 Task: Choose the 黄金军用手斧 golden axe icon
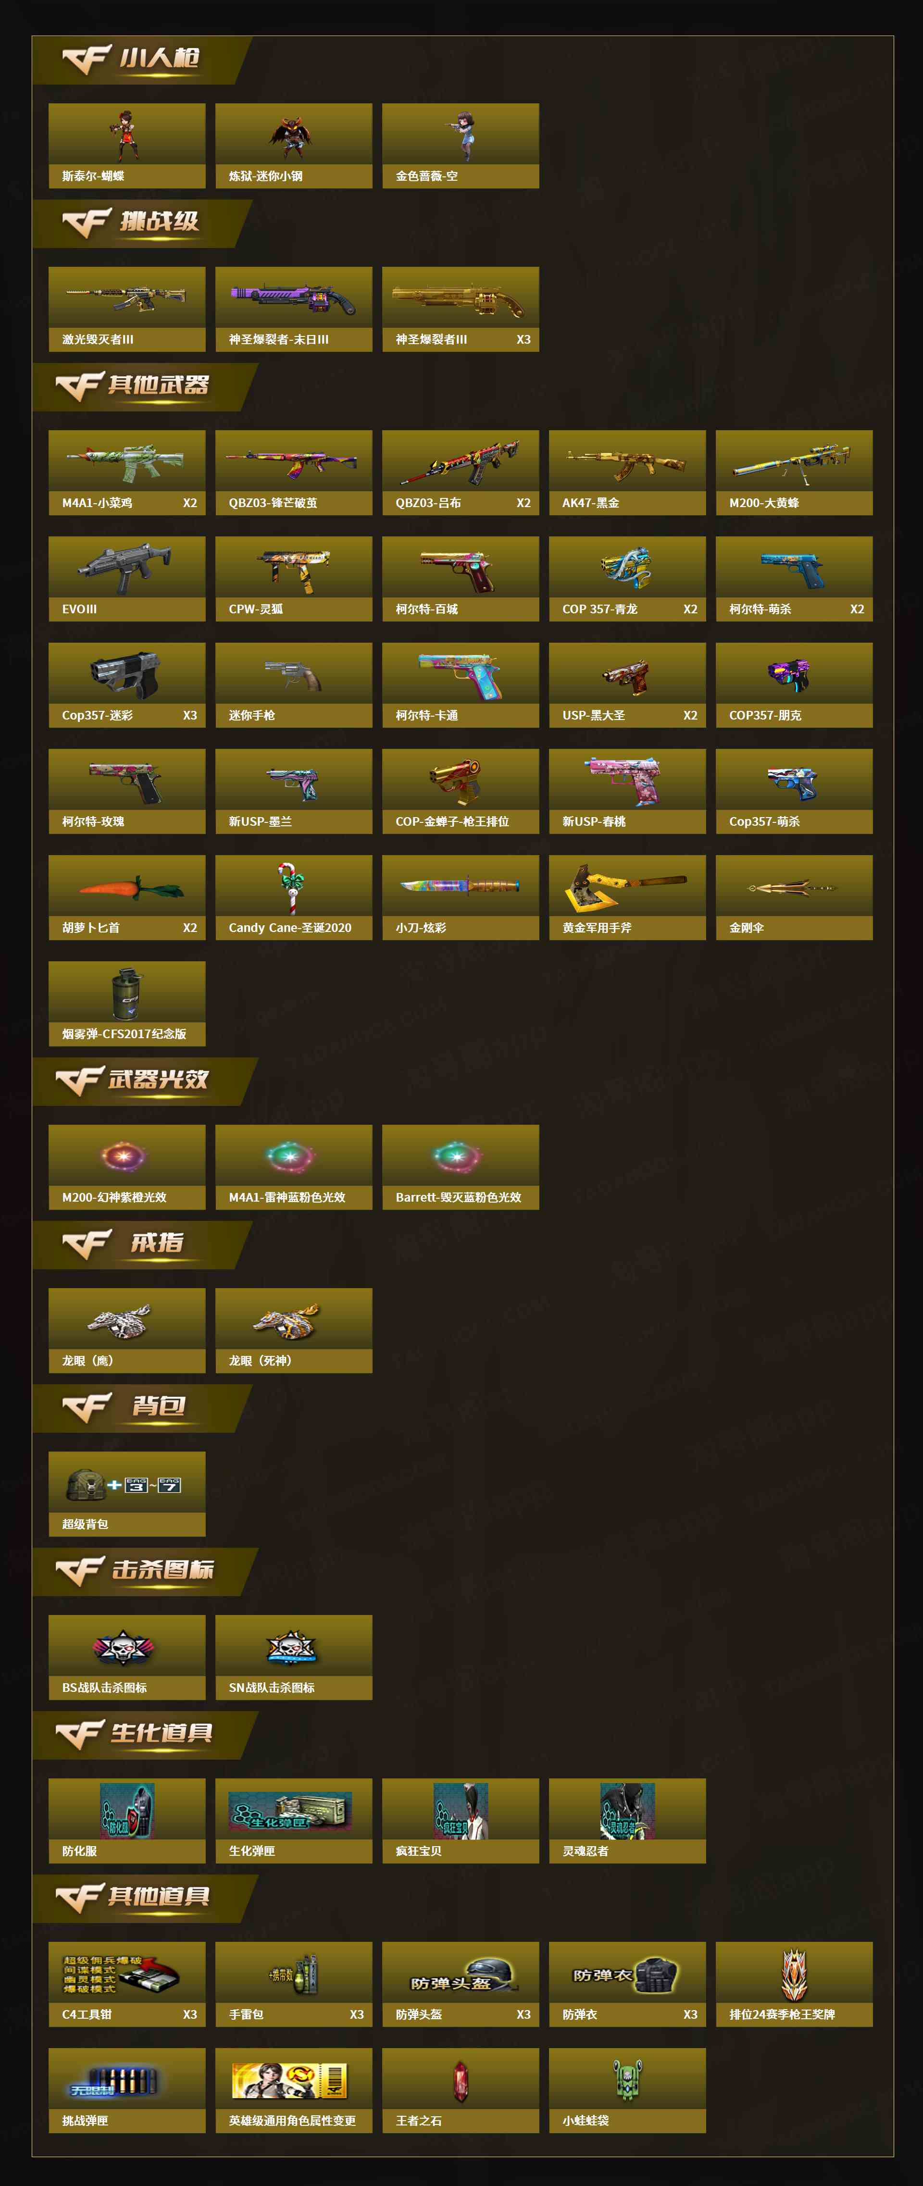tap(627, 897)
